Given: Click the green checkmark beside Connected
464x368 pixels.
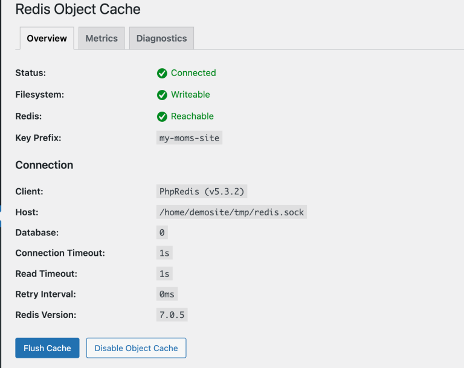Looking at the screenshot, I should [162, 73].
